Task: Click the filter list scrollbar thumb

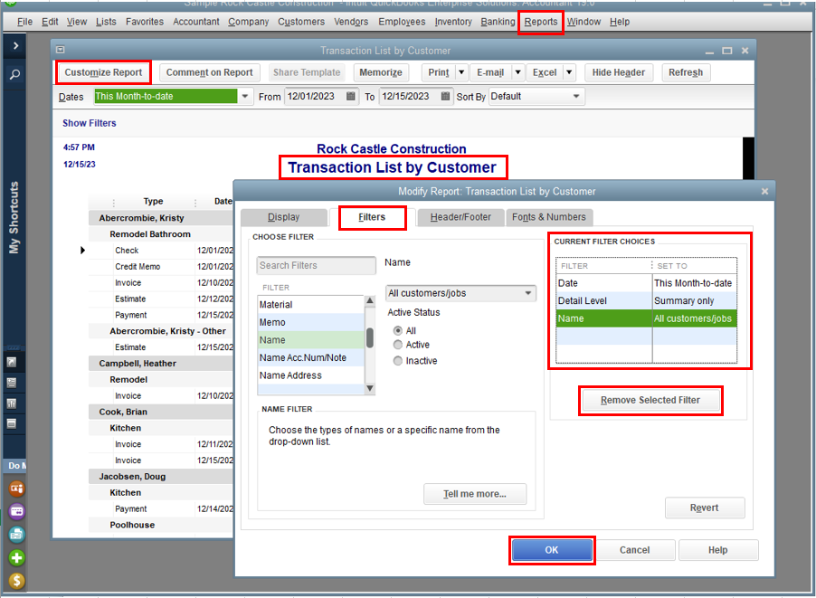Action: coord(370,337)
